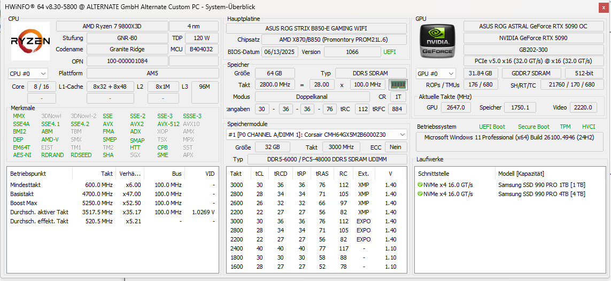This screenshot has height=281, width=611.
Task: Select Durchsch. aktiver Takt row
Action: tap(113, 212)
